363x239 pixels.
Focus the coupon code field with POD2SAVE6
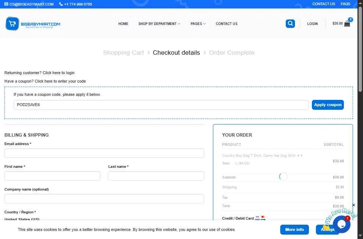161,105
